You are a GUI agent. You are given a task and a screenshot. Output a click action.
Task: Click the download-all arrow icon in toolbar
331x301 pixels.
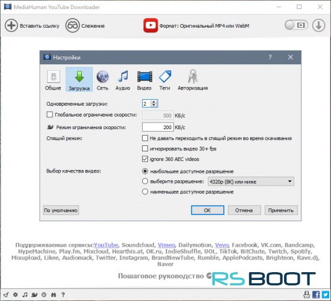[x=318, y=25]
